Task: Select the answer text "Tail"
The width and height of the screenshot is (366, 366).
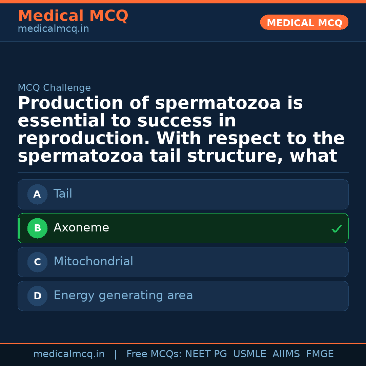Action: (x=63, y=194)
